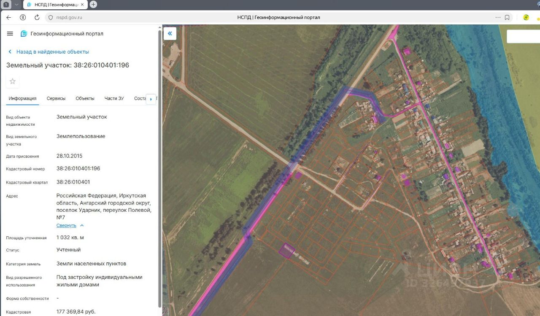Click the Свернуть link under address
540x316 pixels.
pos(66,226)
